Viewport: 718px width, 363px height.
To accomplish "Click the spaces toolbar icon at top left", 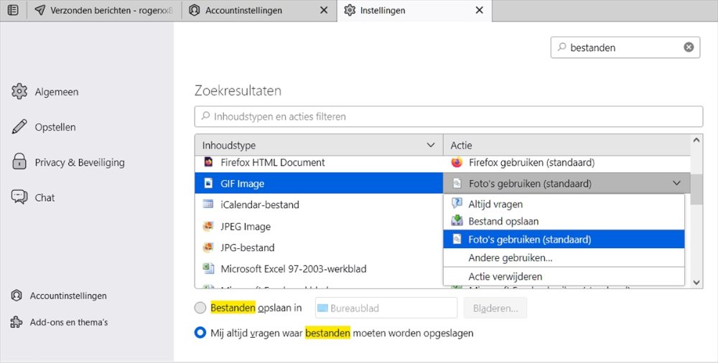I will coord(12,11).
